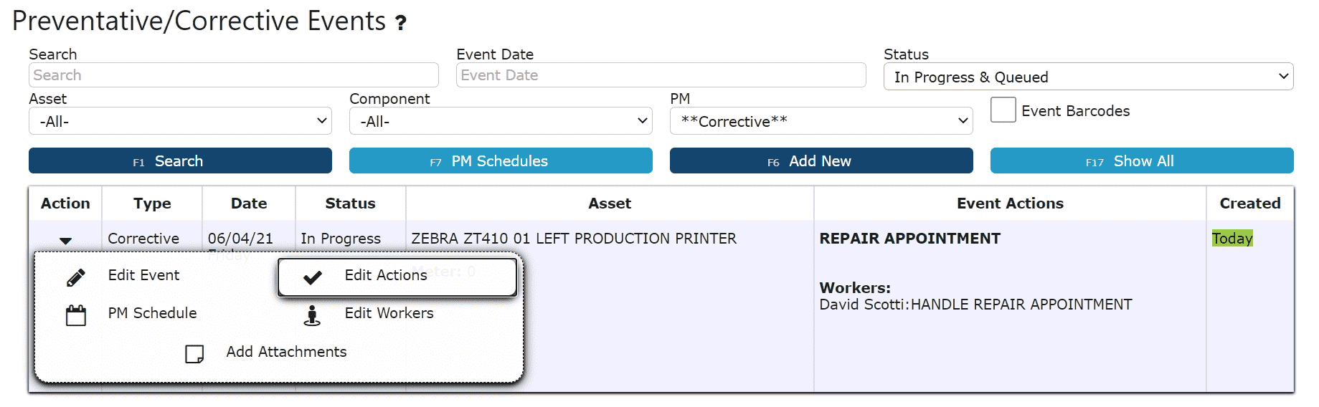1319x407 pixels.
Task: Click the note icon for Add Attachments
Action: click(194, 354)
